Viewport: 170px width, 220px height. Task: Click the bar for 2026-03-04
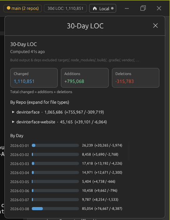(55, 172)
